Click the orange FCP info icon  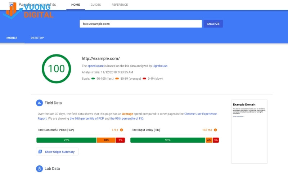(x=121, y=130)
